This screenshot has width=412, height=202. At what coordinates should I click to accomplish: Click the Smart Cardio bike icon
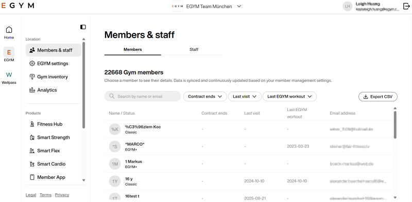(32, 164)
